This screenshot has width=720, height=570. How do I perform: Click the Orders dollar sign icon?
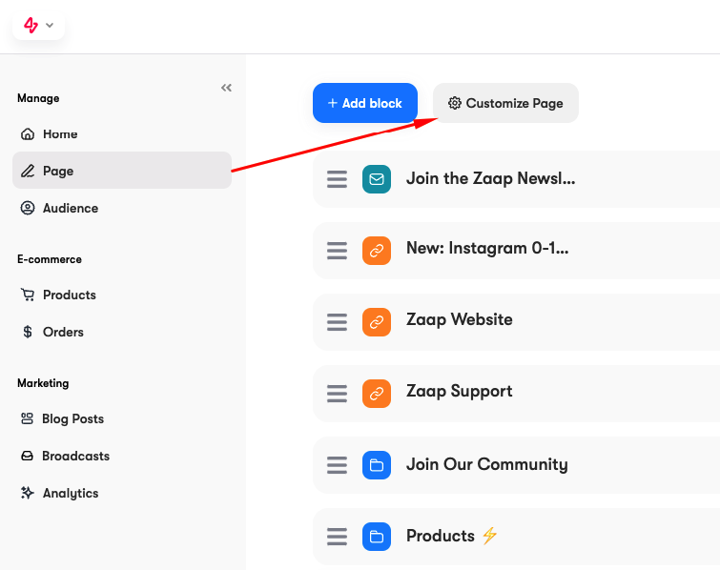pos(28,332)
